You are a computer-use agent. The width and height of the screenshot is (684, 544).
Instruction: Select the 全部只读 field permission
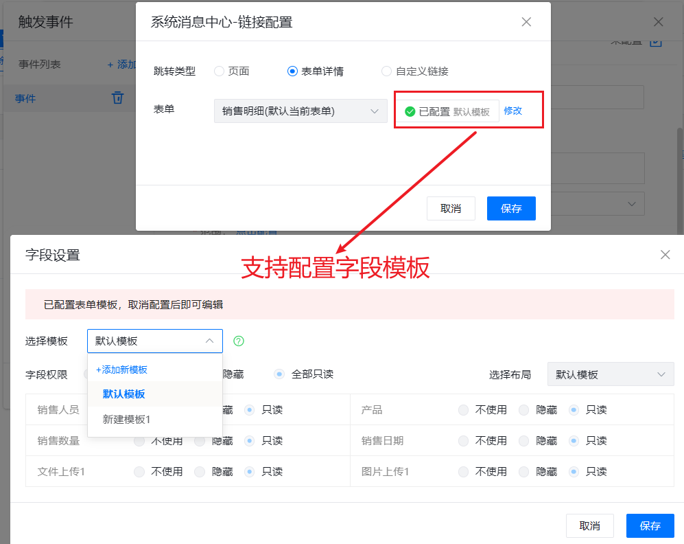(279, 374)
